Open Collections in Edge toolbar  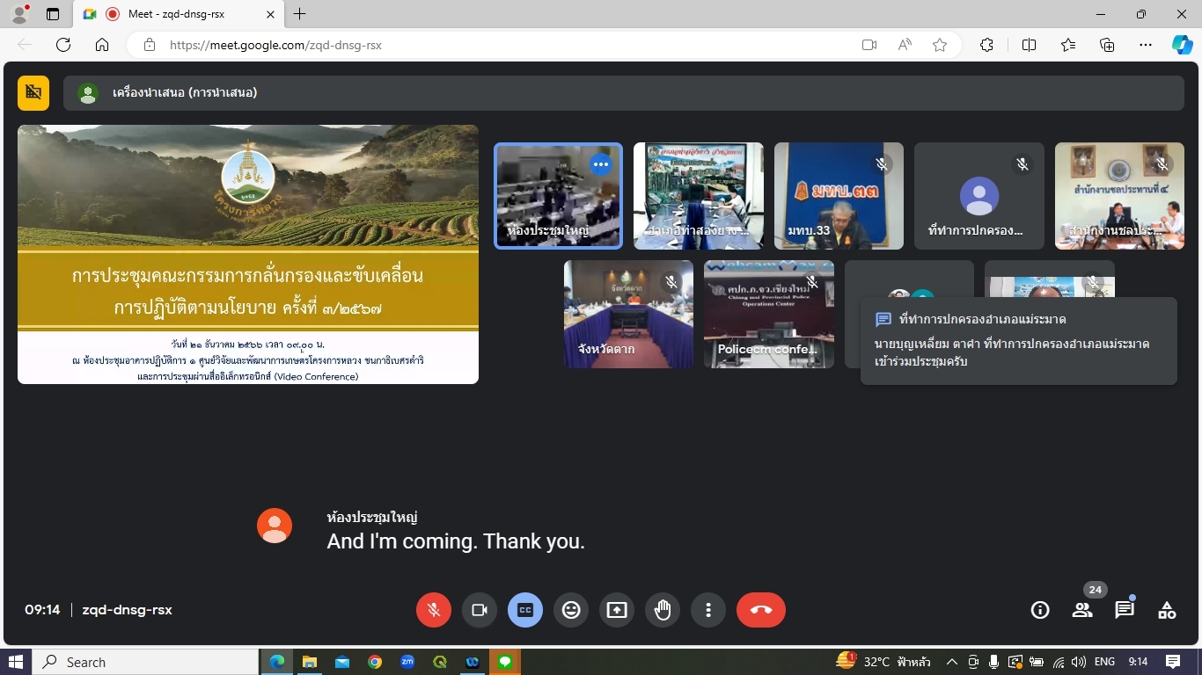point(1107,45)
